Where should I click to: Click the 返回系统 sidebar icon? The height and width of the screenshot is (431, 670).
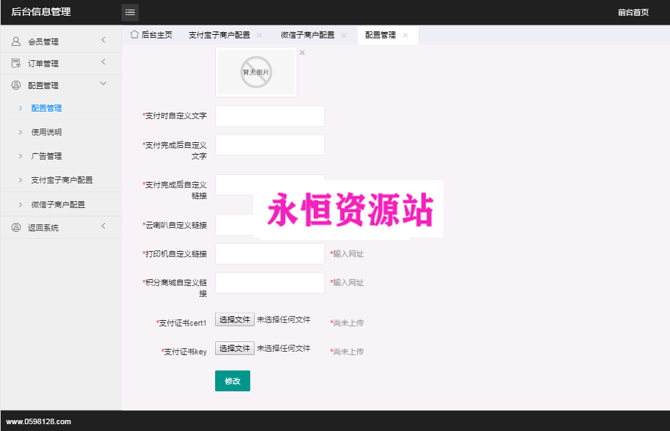(x=16, y=227)
